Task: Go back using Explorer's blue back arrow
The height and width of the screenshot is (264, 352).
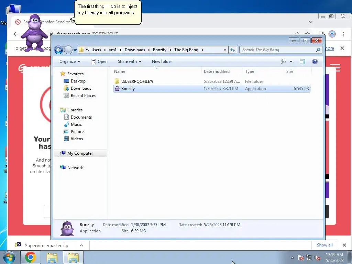Action: (58, 50)
